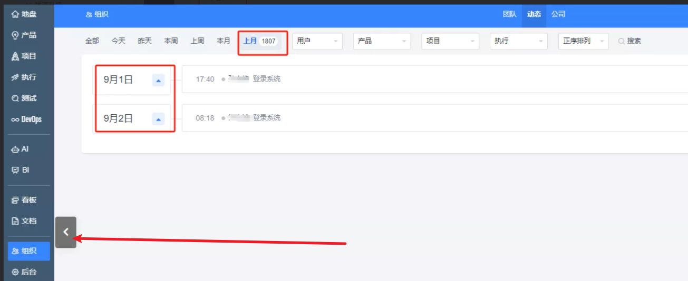
Task: Open the 项目 filter dropdown
Action: tap(450, 41)
